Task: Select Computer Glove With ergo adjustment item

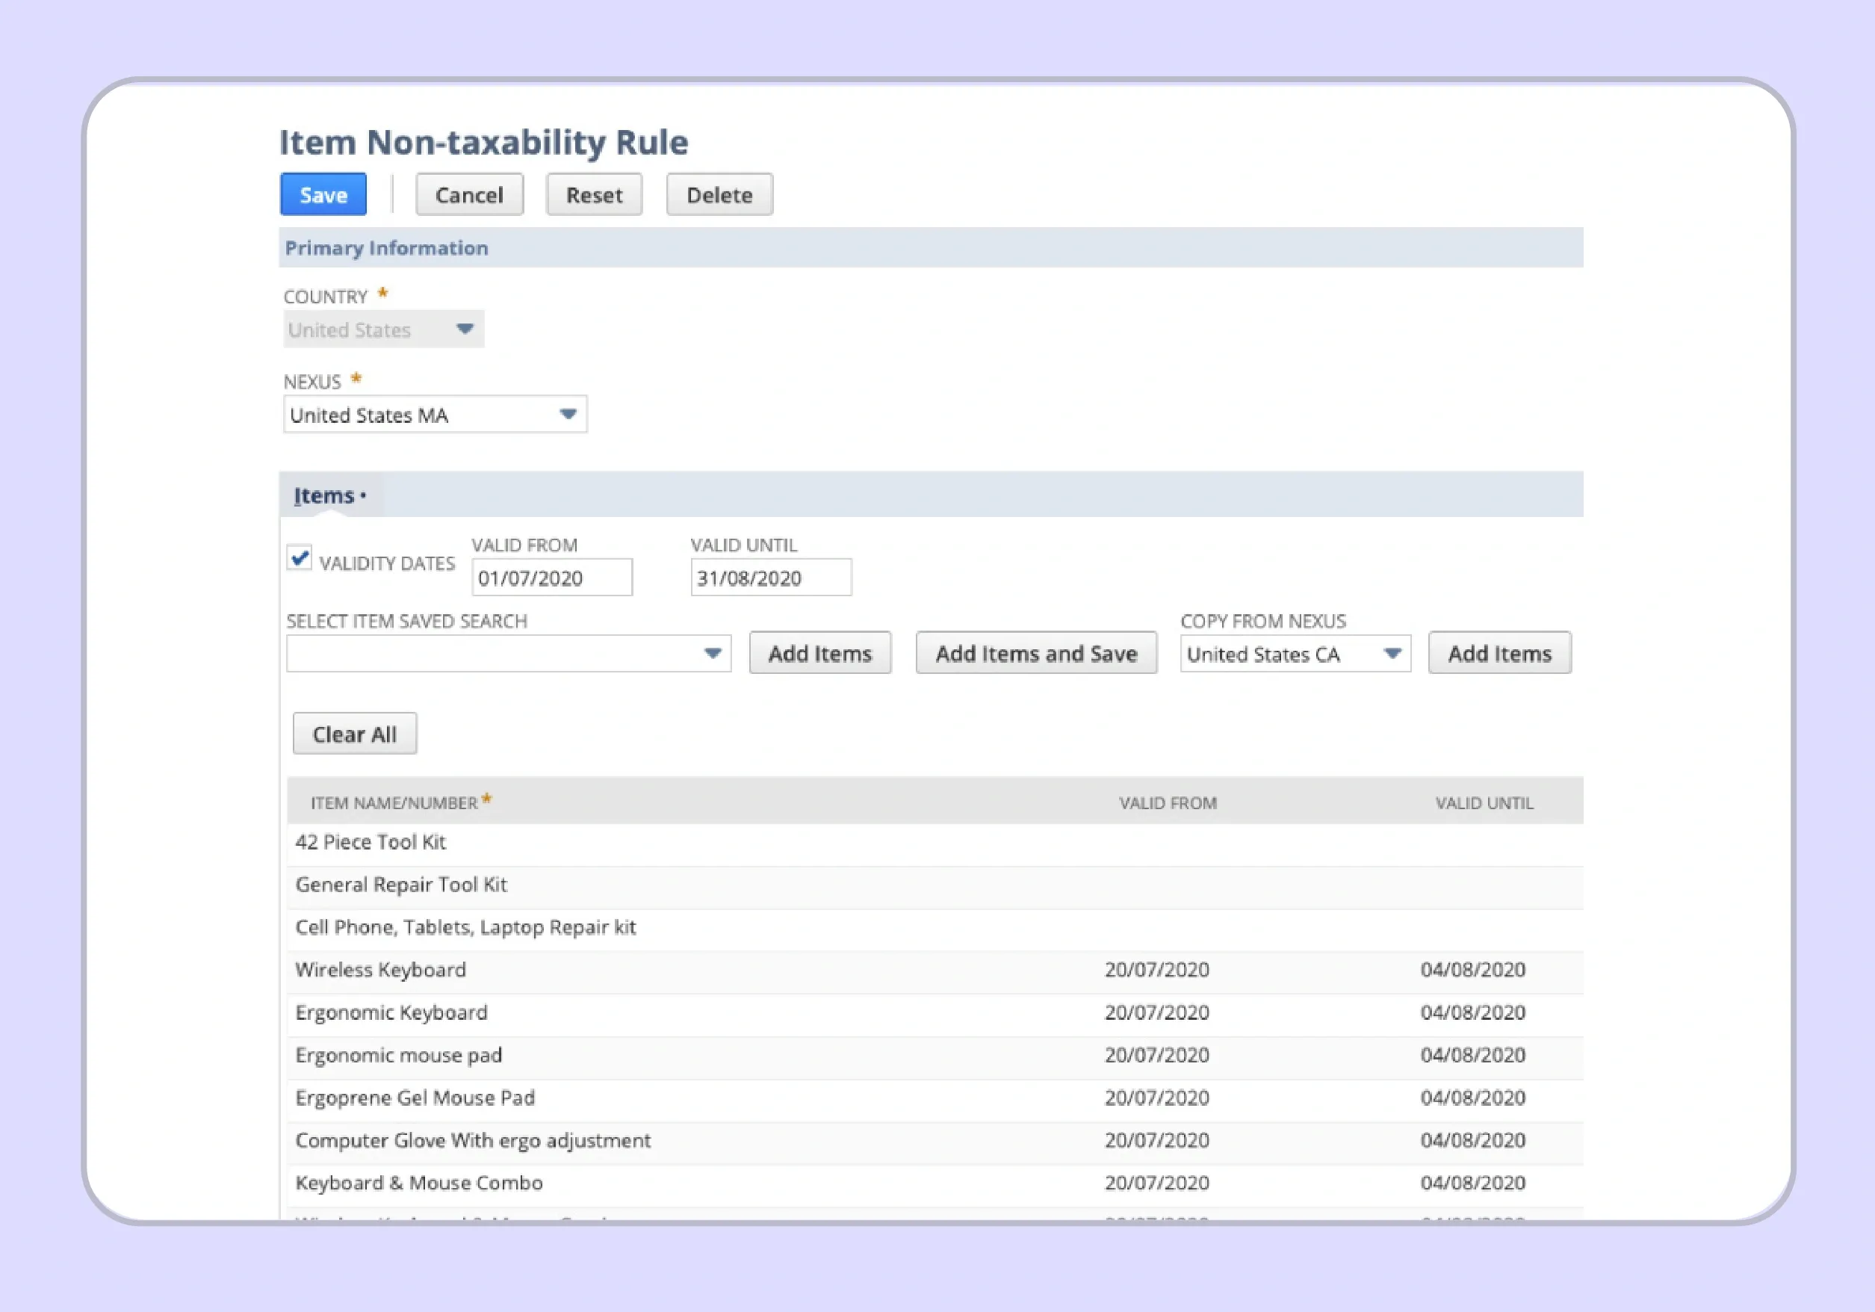Action: coord(473,1140)
